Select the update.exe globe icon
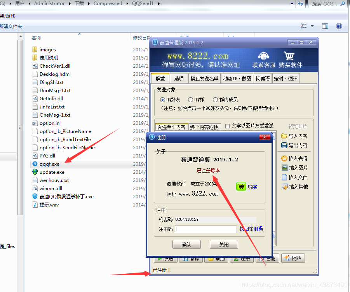 click(35, 172)
